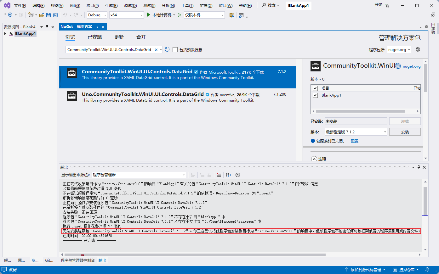Expand the BlankApp1 tree node
This screenshot has width=439, height=274.
coord(5,34)
